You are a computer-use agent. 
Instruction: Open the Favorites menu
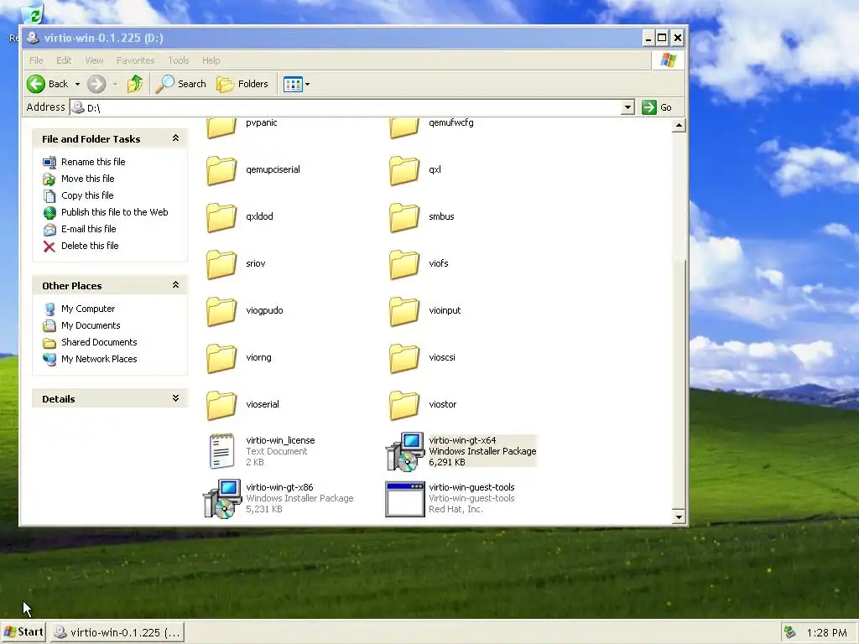tap(135, 60)
